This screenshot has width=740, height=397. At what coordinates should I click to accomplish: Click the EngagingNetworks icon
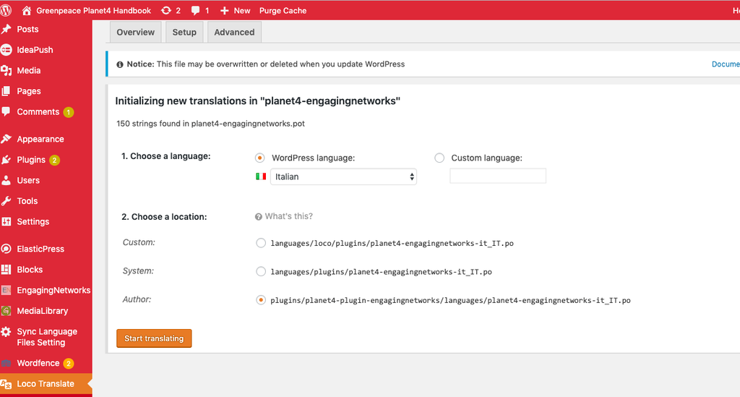6,290
